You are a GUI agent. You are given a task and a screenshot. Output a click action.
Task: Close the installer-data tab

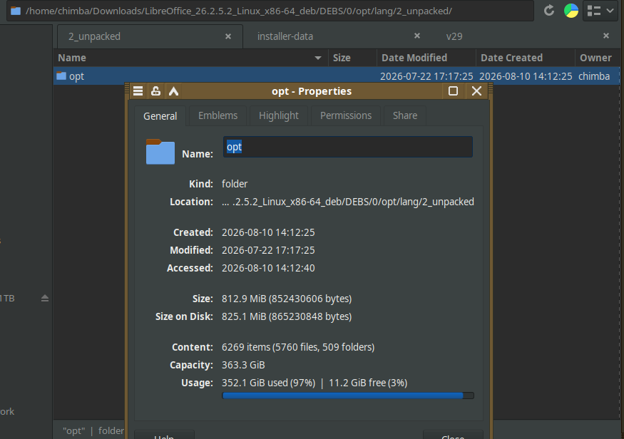(x=417, y=36)
